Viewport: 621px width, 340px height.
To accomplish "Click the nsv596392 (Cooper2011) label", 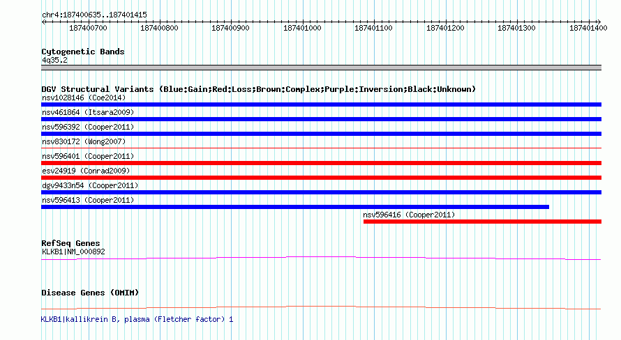I will (88, 127).
